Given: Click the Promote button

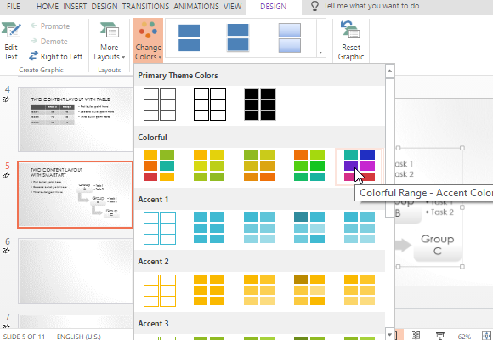Looking at the screenshot, I should point(50,26).
